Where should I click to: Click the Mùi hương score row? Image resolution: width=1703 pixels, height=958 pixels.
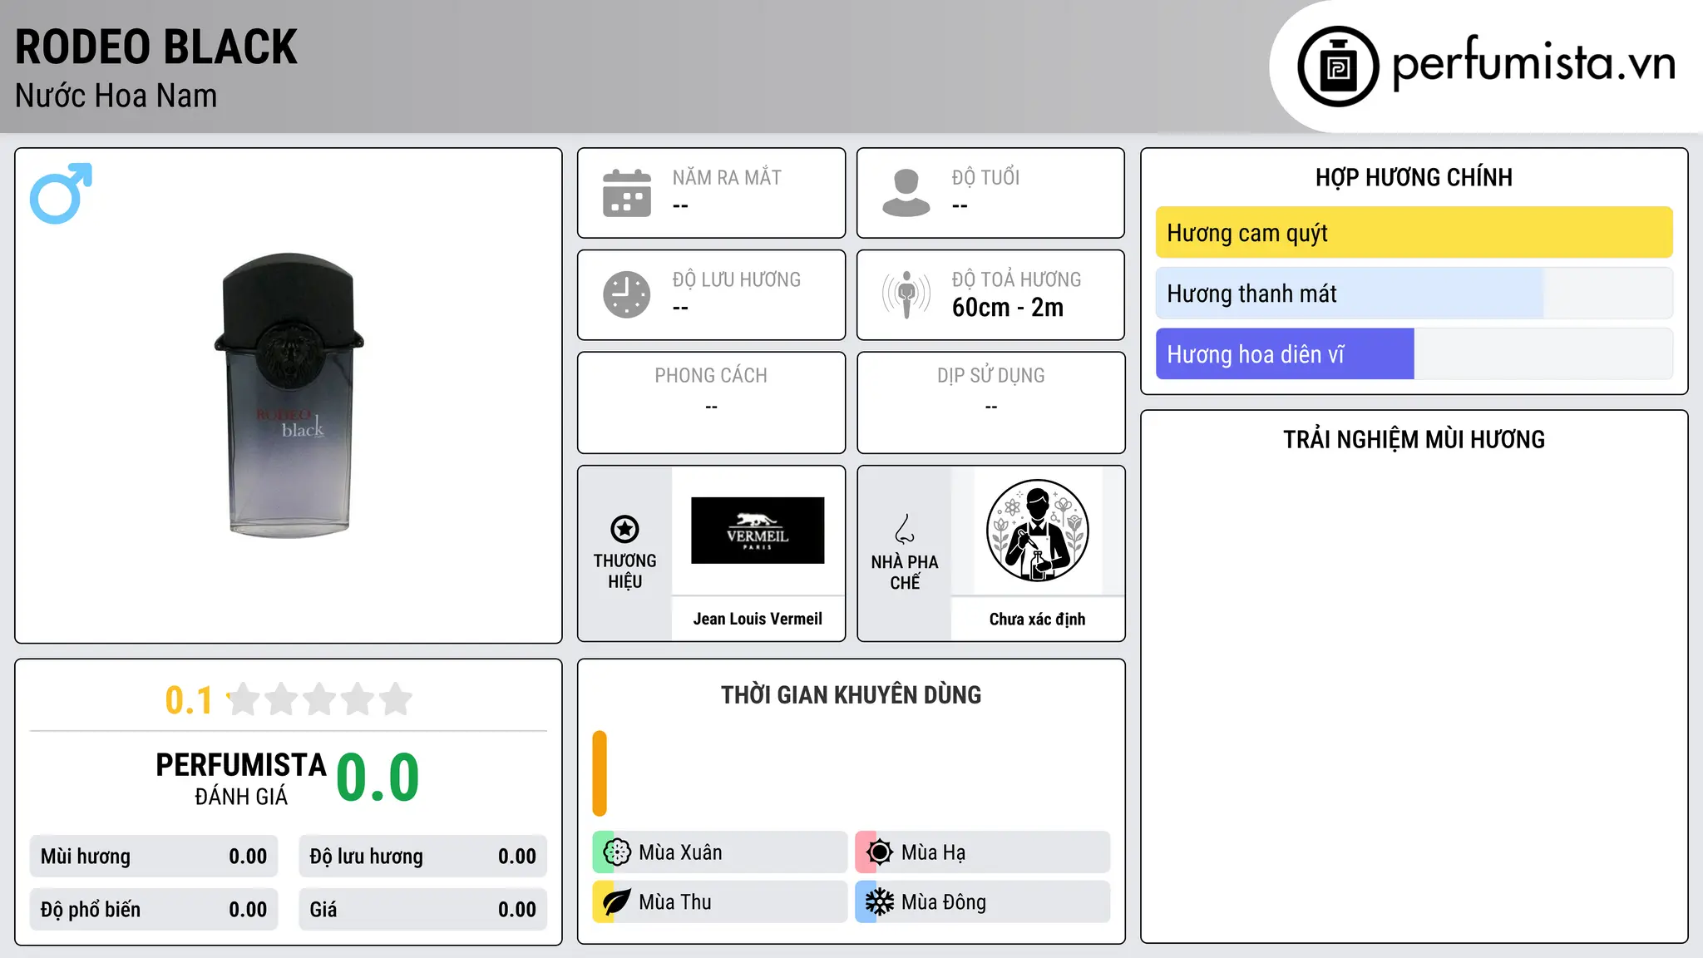pos(154,857)
